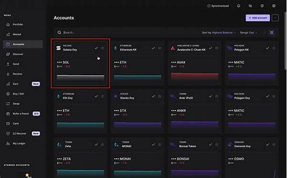Star the Solana Oxy account
This screenshot has height=178, width=287.
coord(102,48)
